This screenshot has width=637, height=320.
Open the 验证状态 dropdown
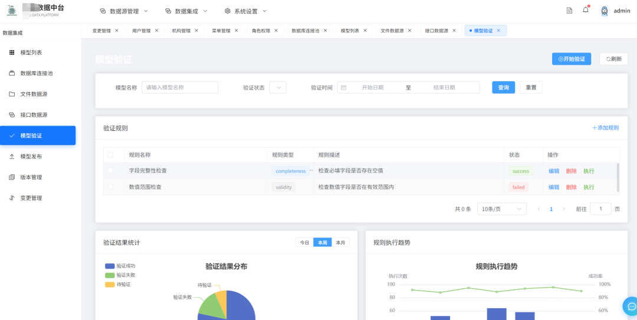pos(277,87)
